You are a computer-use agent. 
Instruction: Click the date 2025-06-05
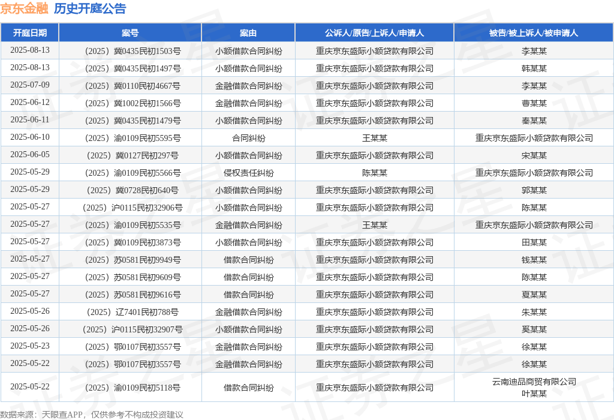click(x=30, y=154)
